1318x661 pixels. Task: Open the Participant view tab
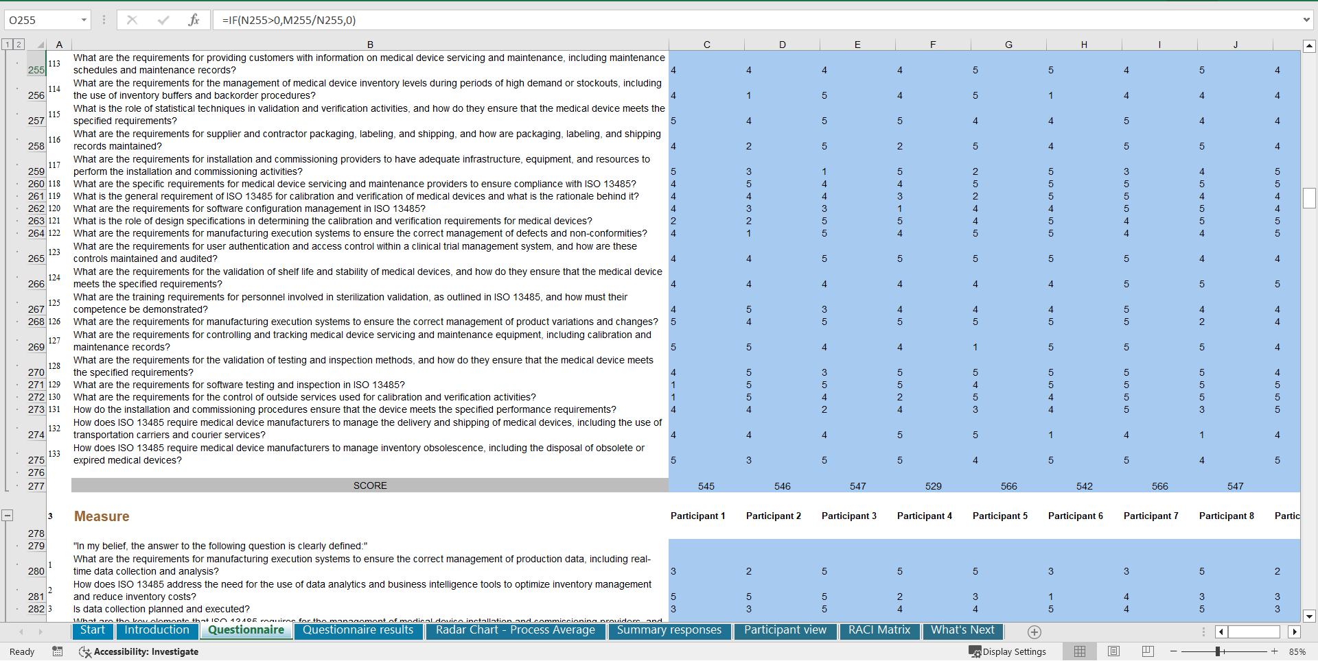pyautogui.click(x=785, y=630)
